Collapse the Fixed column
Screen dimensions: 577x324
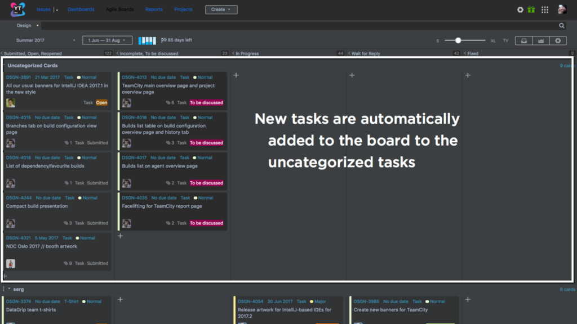click(x=465, y=53)
